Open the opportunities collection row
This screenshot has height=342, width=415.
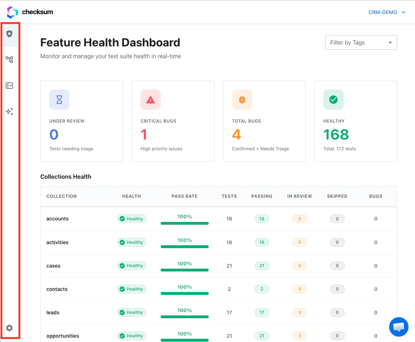click(x=218, y=333)
